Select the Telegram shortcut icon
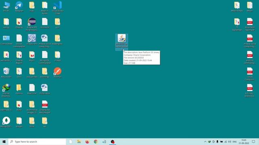Image resolution: width=259 pixels, height=145 pixels. tap(19, 7)
